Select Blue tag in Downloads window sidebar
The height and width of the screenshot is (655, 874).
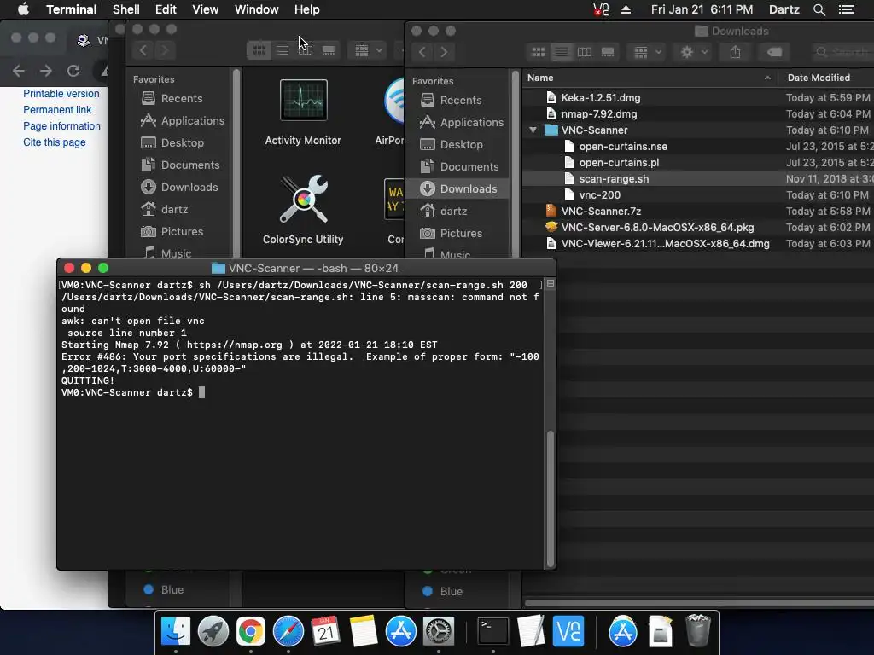(x=451, y=592)
